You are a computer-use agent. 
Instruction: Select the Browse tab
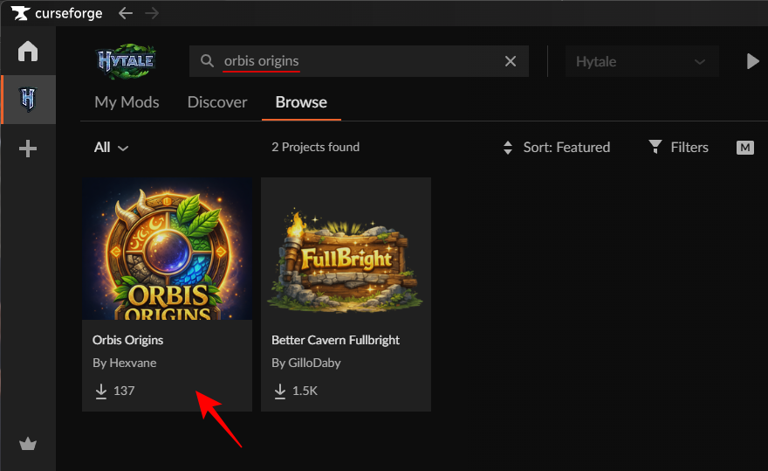click(301, 102)
